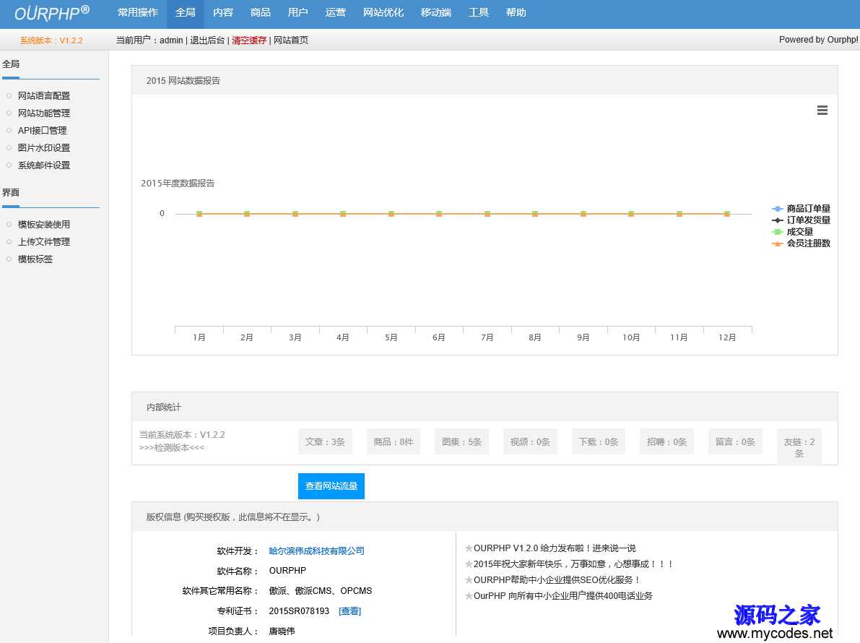Toggle 成交量 legend series
The height and width of the screenshot is (643, 860).
pos(799,232)
